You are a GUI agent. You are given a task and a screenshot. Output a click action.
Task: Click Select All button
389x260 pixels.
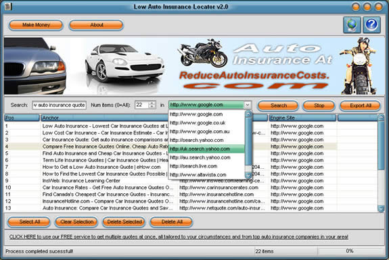29,222
